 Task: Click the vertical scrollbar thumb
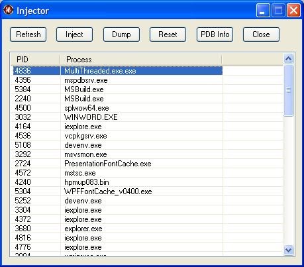289,90
